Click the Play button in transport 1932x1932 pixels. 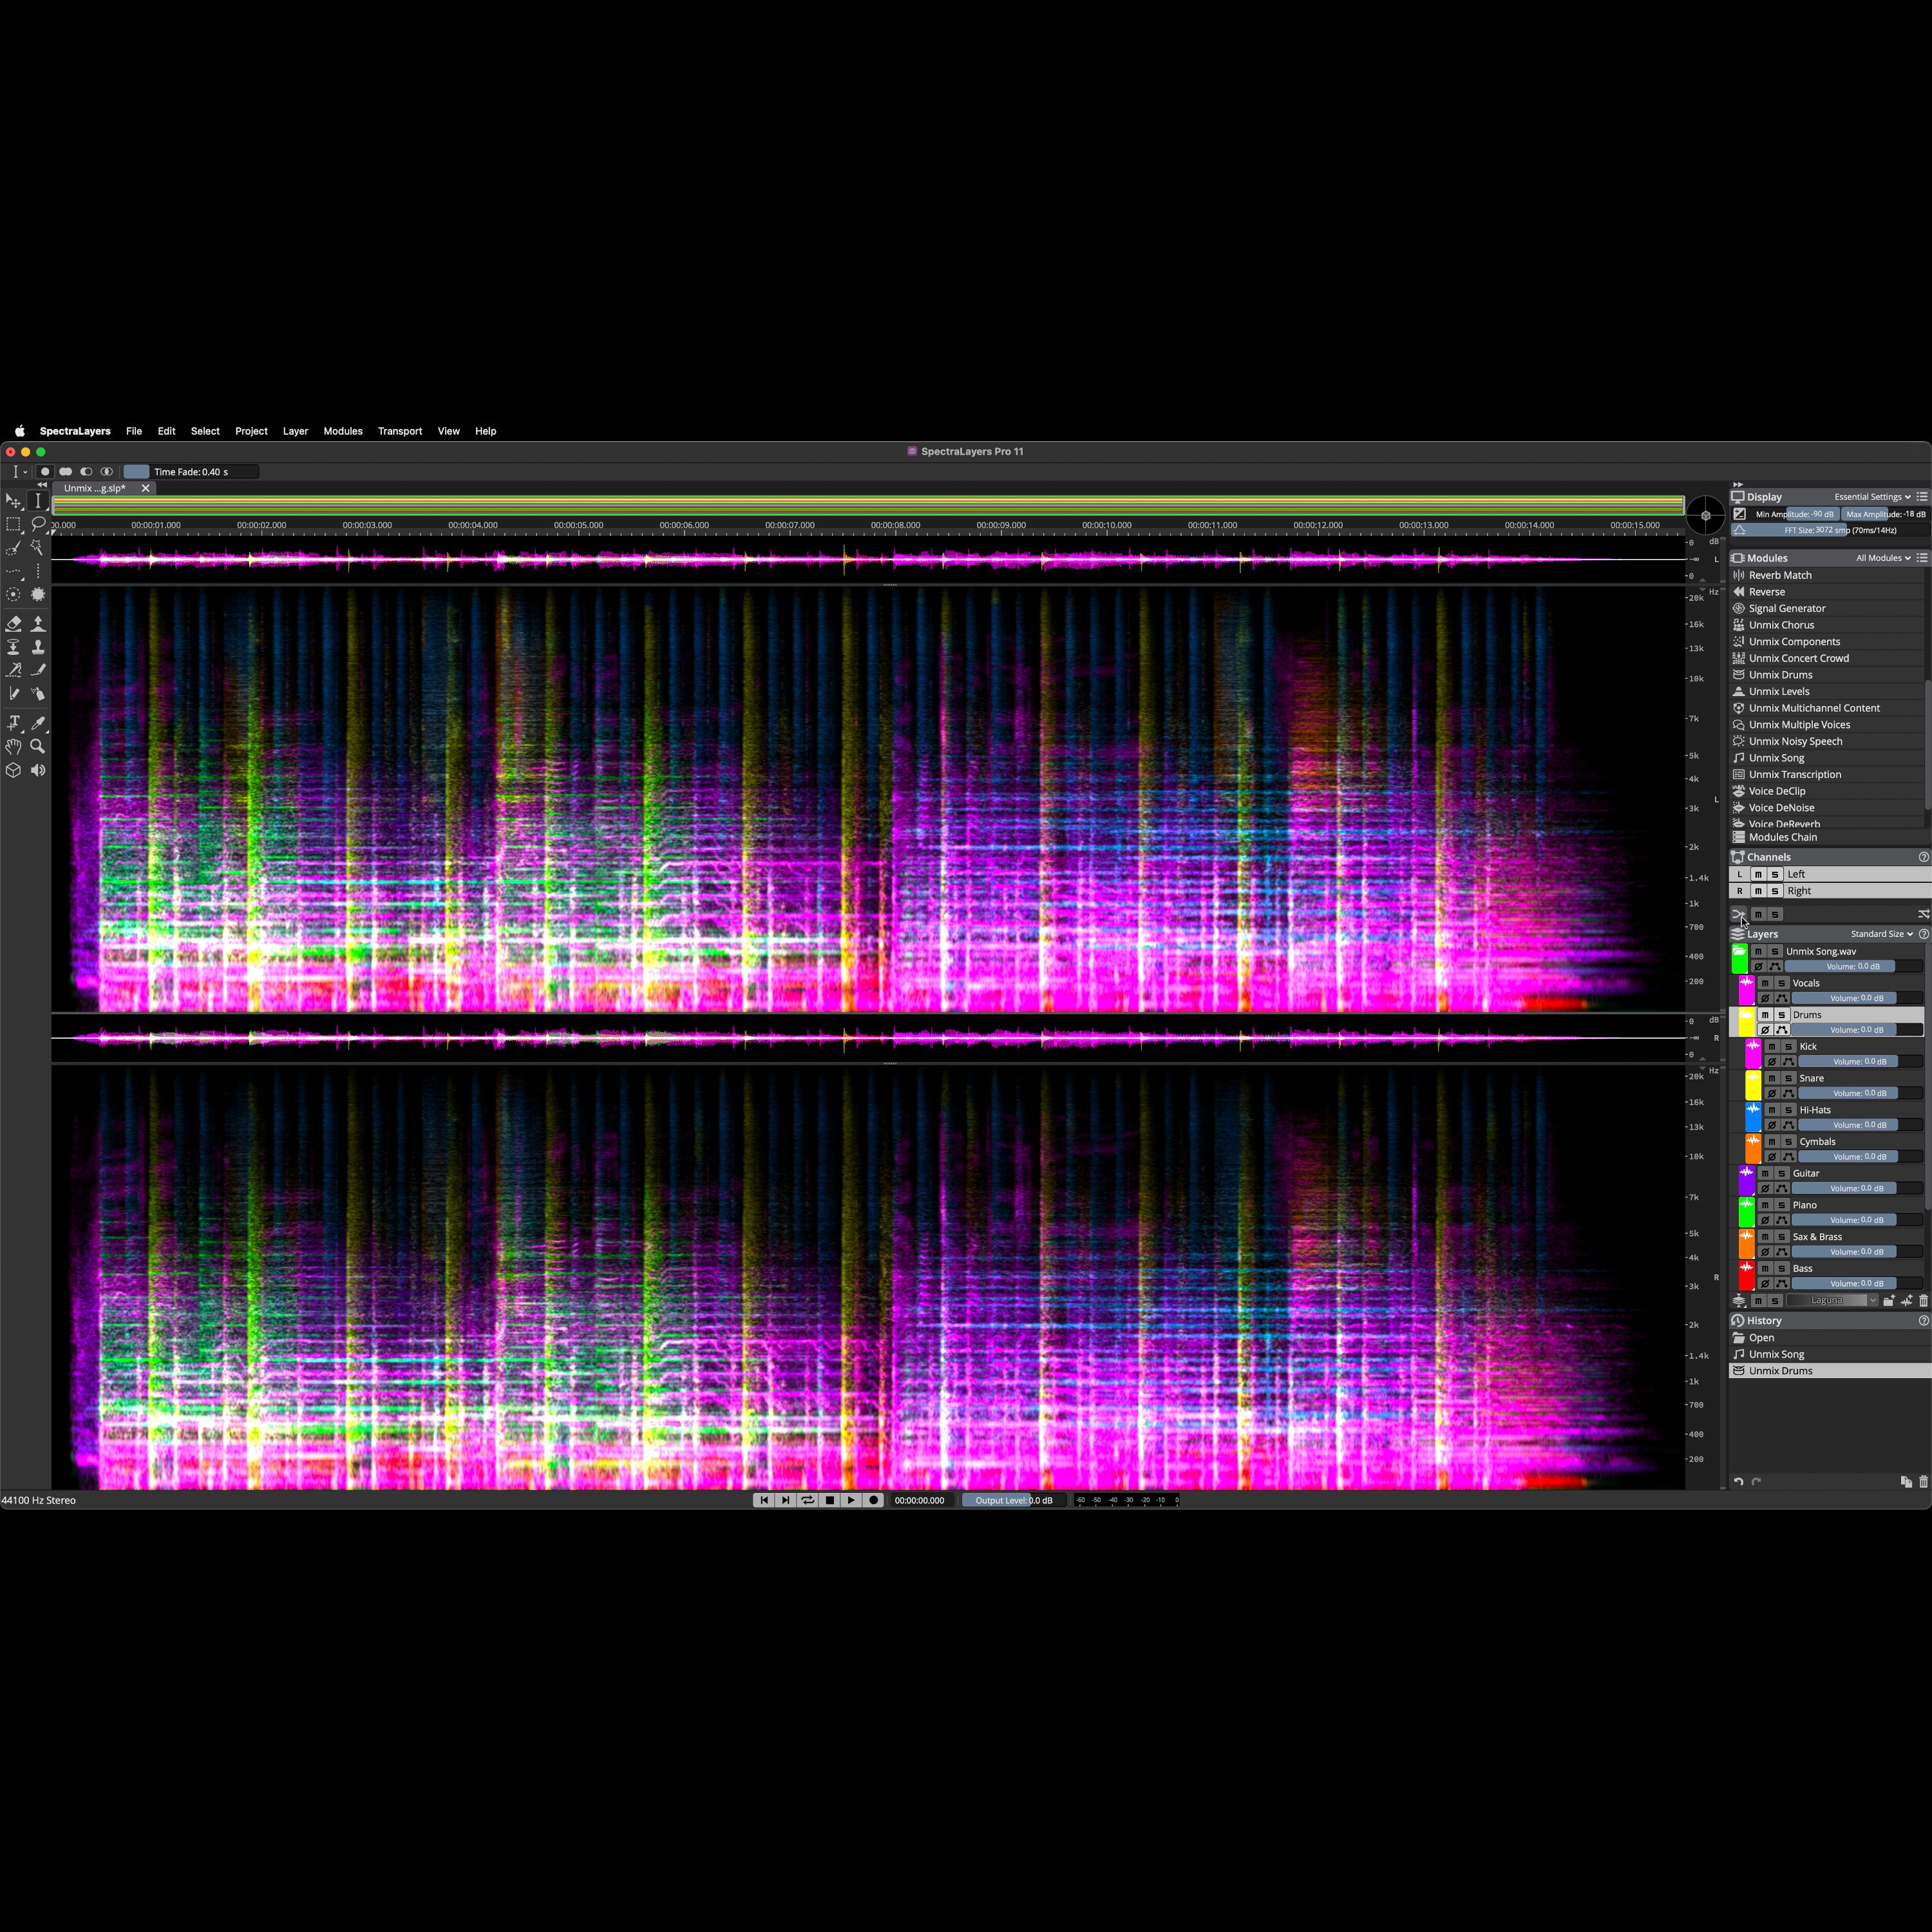(852, 1500)
